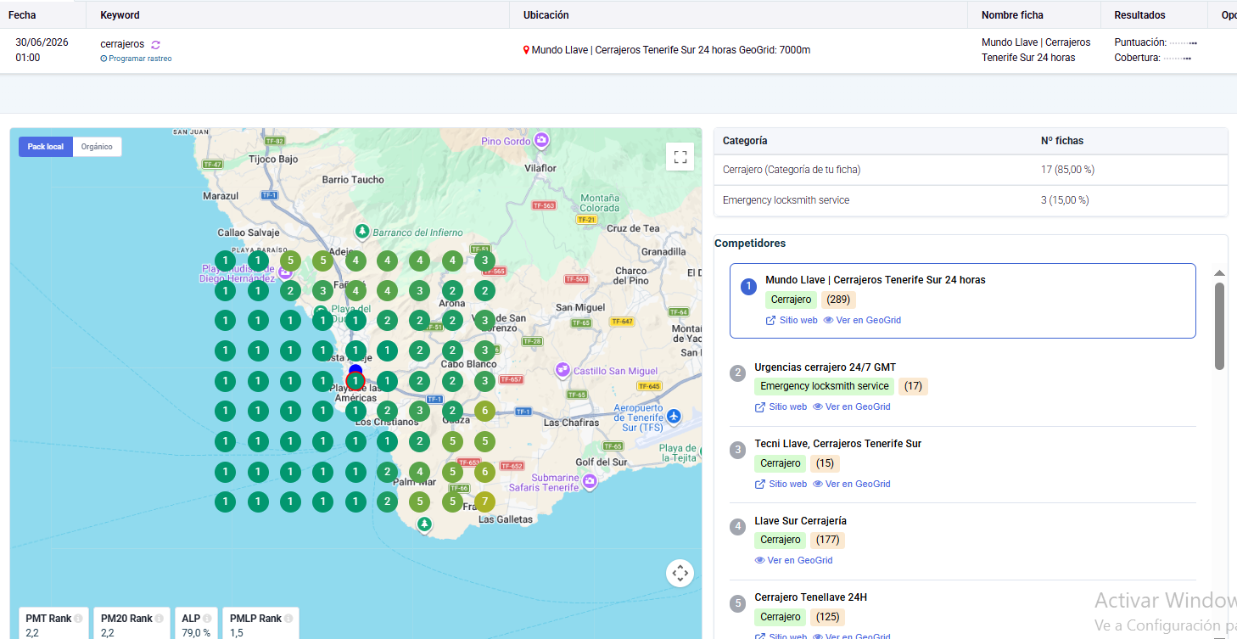
Task: Switch to Pack local tab
Action: (x=46, y=147)
